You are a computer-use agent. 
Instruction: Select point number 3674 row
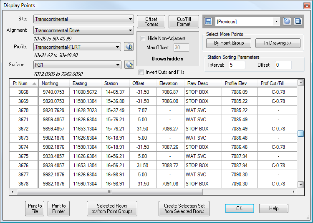click(153, 147)
